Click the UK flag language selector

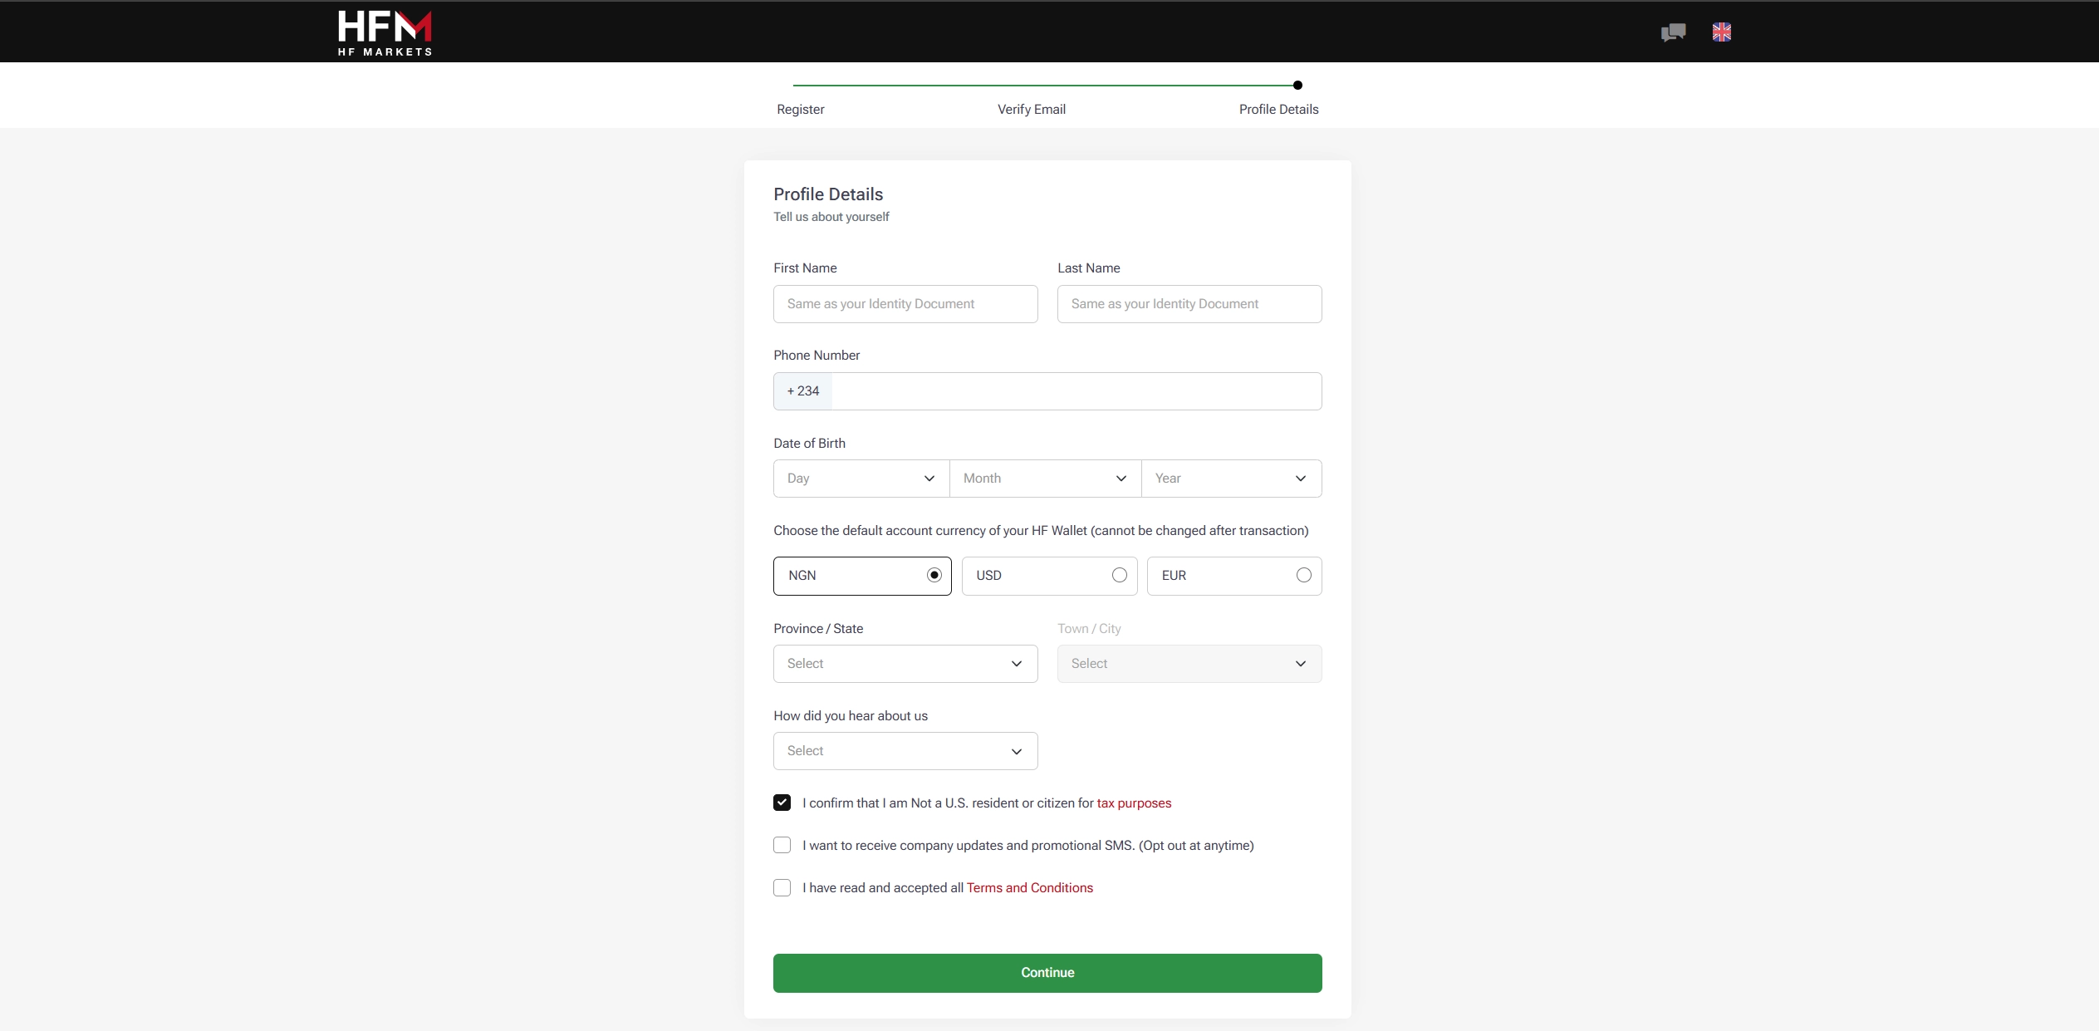click(x=1722, y=32)
